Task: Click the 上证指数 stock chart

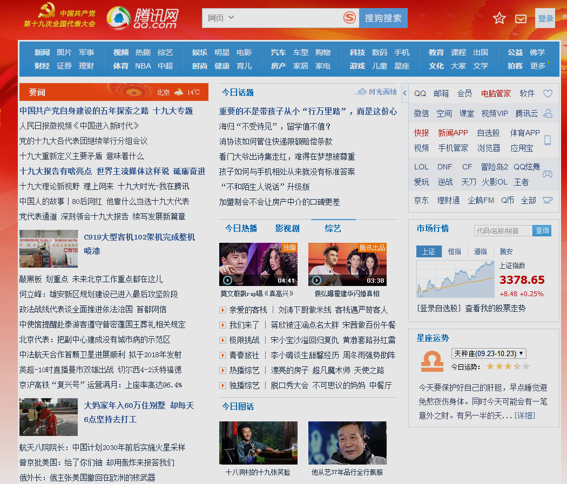Action: pos(455,279)
